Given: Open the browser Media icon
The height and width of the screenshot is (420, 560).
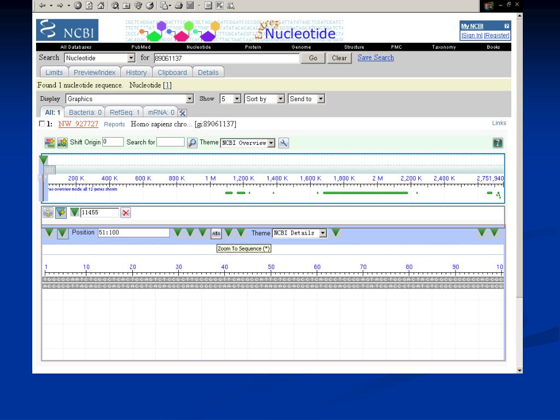Looking at the screenshot, I should (138, 5).
